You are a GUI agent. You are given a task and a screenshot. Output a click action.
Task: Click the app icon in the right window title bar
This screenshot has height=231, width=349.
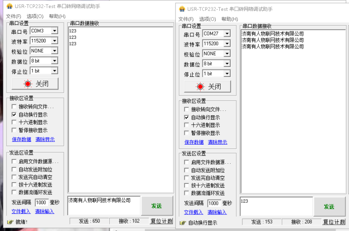click(x=182, y=9)
